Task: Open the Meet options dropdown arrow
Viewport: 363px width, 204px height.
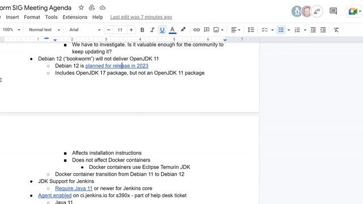Action: (360, 11)
